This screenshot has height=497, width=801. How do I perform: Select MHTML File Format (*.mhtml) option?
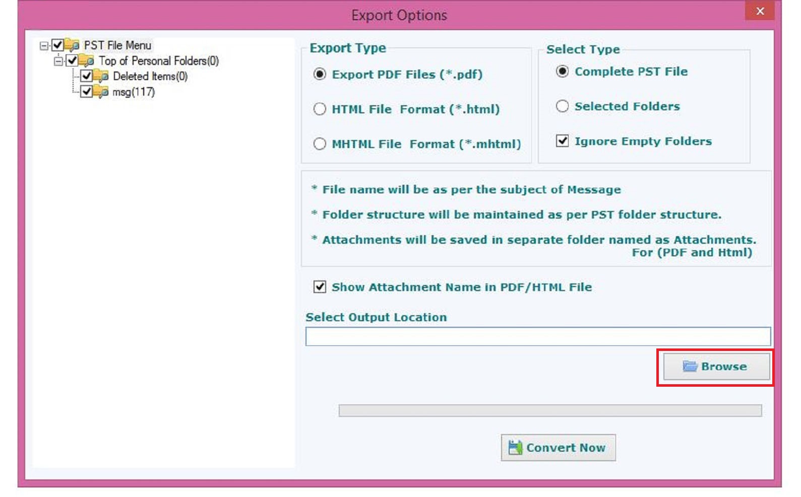[x=320, y=144]
